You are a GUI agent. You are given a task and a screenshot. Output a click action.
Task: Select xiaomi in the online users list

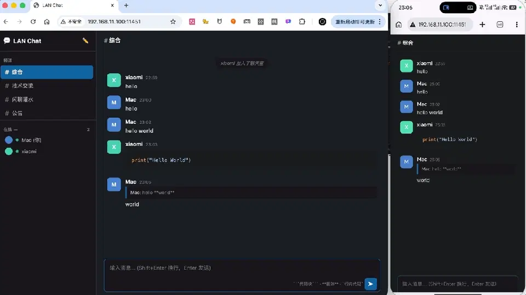[21, 151]
